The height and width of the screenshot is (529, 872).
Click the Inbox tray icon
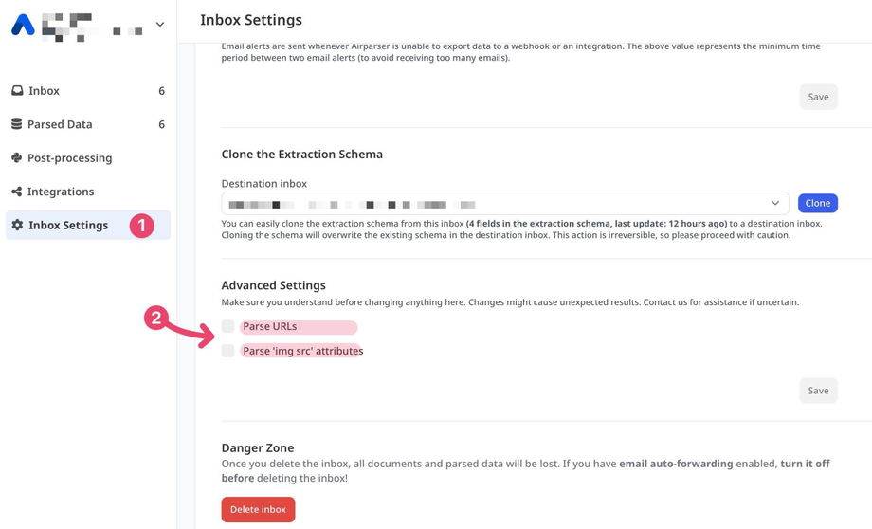17,91
